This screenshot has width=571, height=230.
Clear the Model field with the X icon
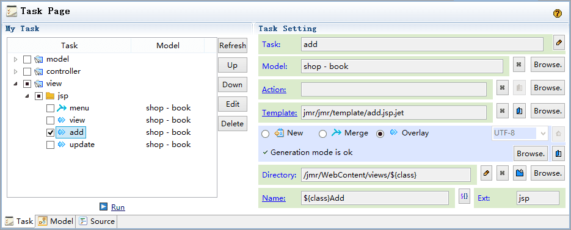tap(519, 65)
